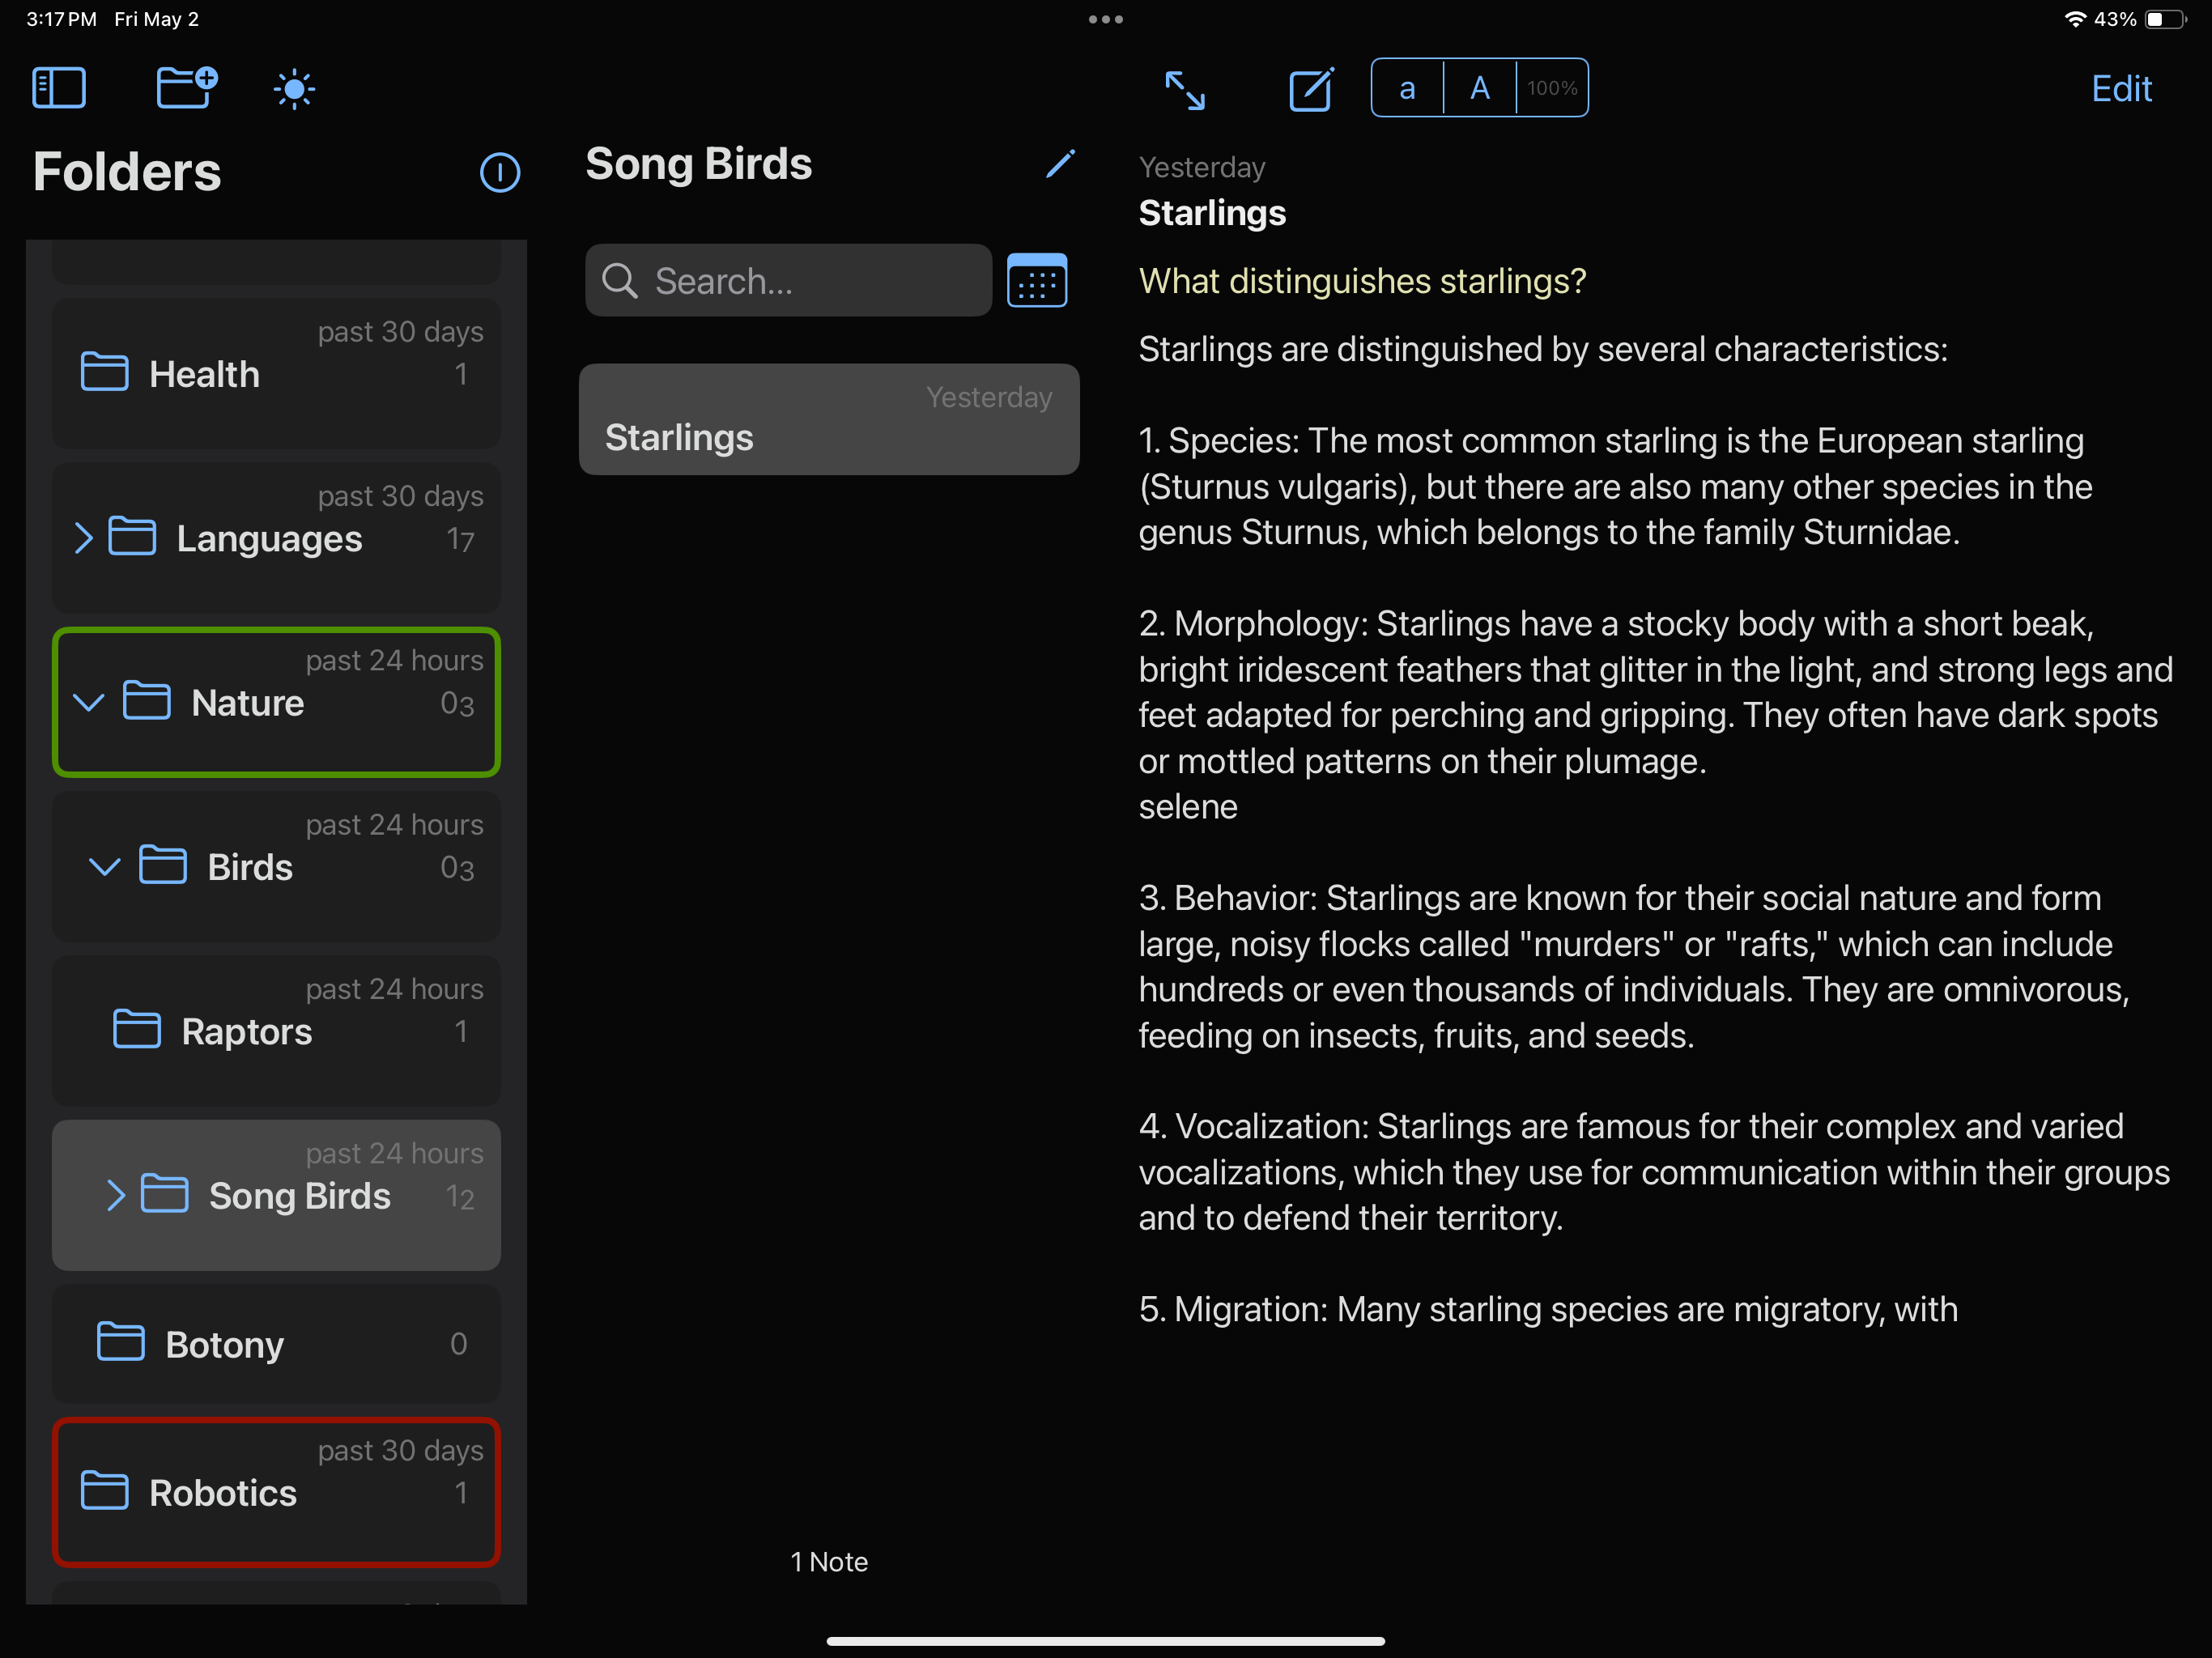Collapse the Nature folder chevron
This screenshot has width=2212, height=1658.
coord(89,702)
